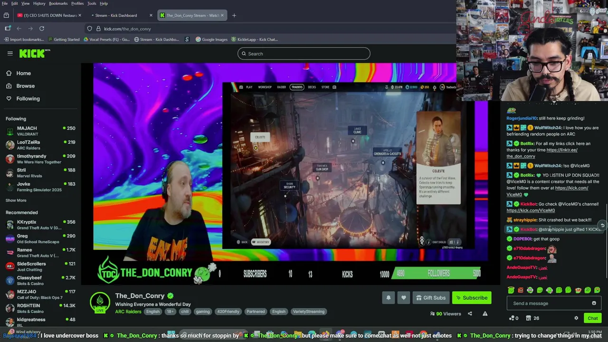Open MAJACH followed channel
The width and height of the screenshot is (608, 342).
pyautogui.click(x=41, y=131)
